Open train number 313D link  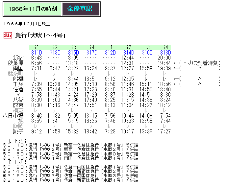(x=55, y=53)
